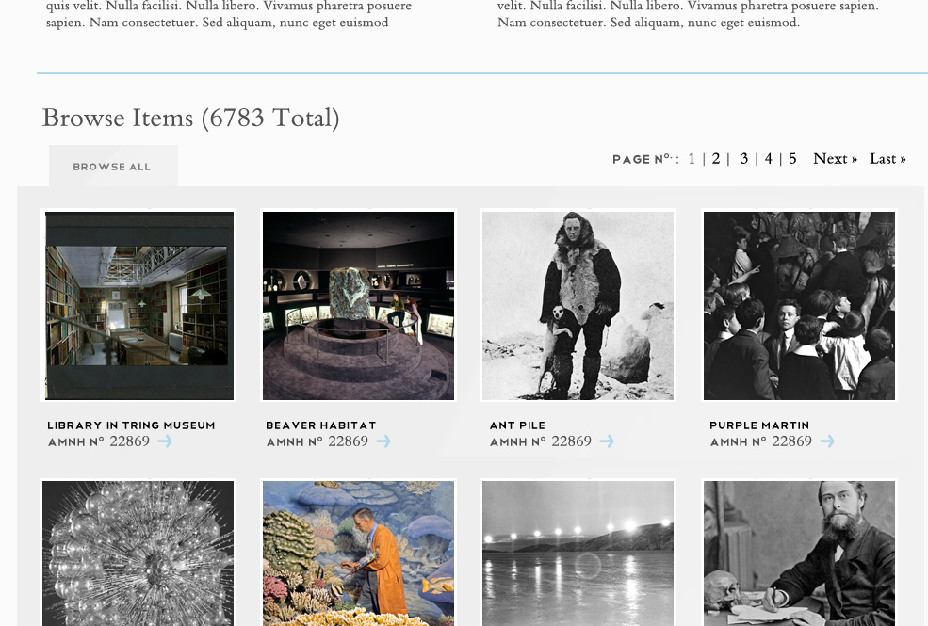This screenshot has height=626, width=928.
Task: Click the Next » pagination link
Action: click(x=835, y=159)
